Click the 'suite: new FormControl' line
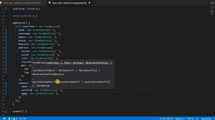The width and height of the screenshot is (215, 120). (41, 55)
